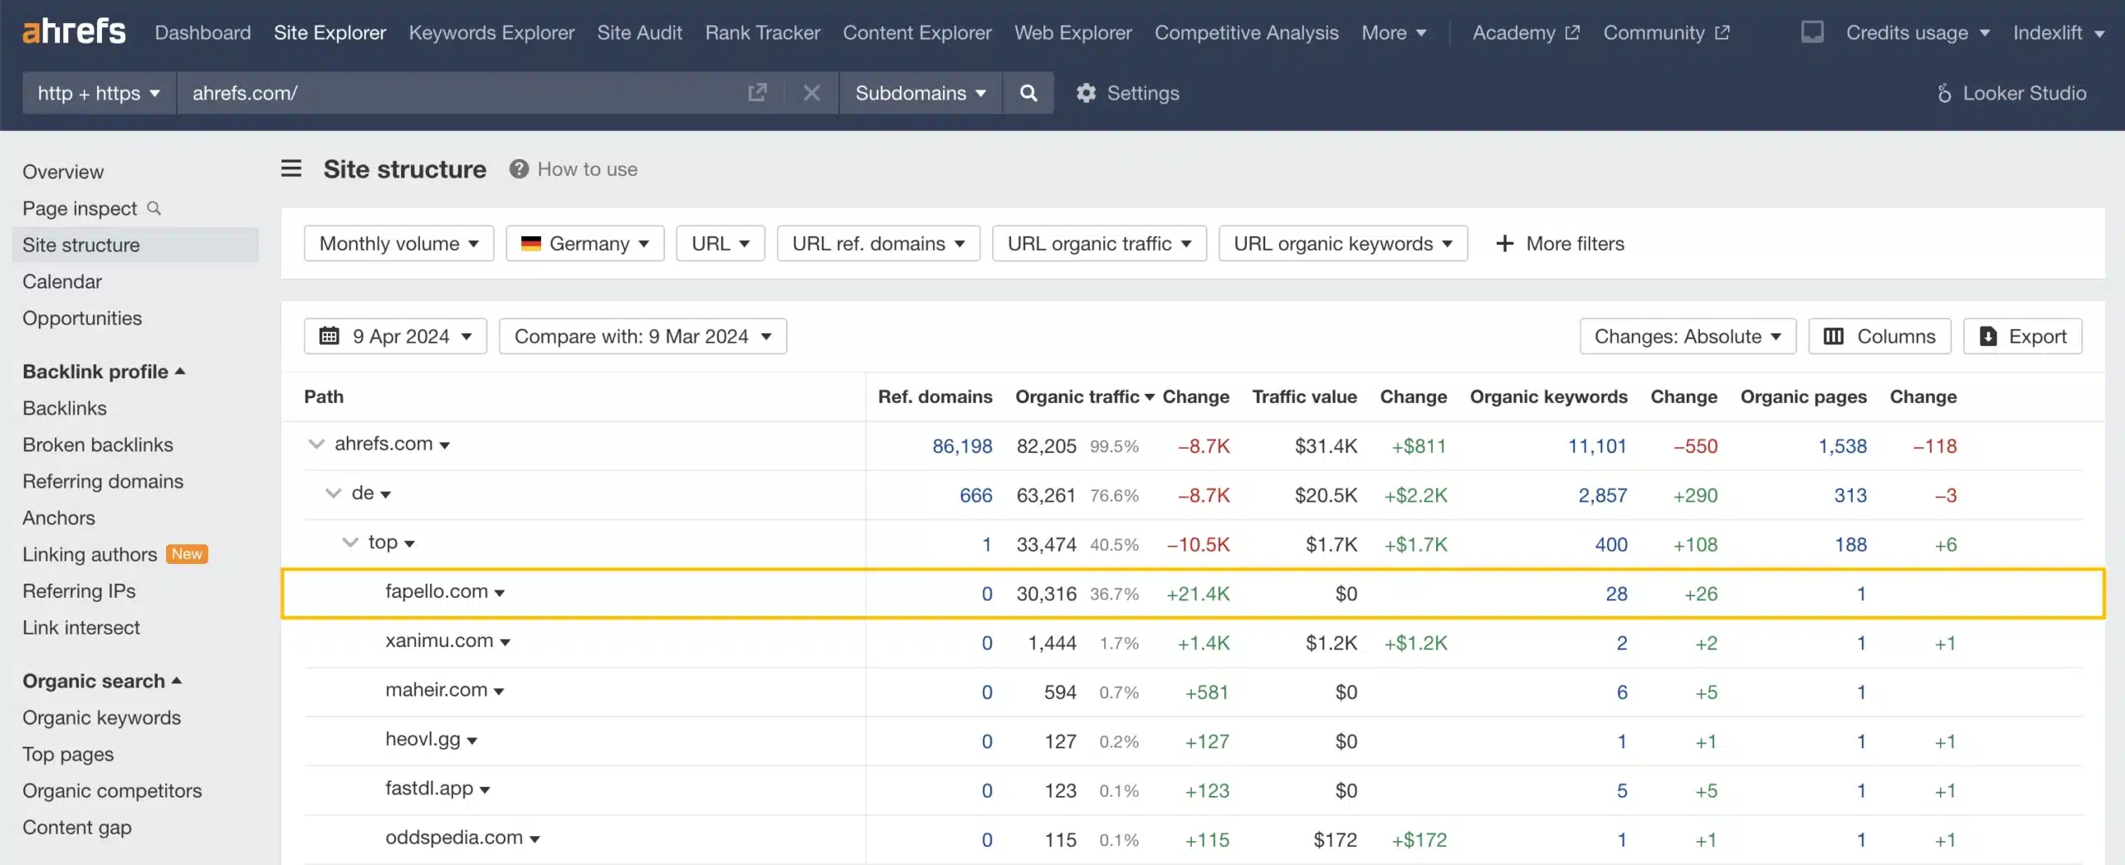The image size is (2125, 865).
Task: Click the More filters button
Action: (1560, 243)
